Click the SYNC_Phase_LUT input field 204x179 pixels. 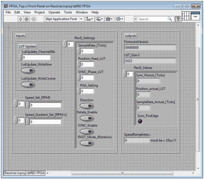click(x=87, y=78)
